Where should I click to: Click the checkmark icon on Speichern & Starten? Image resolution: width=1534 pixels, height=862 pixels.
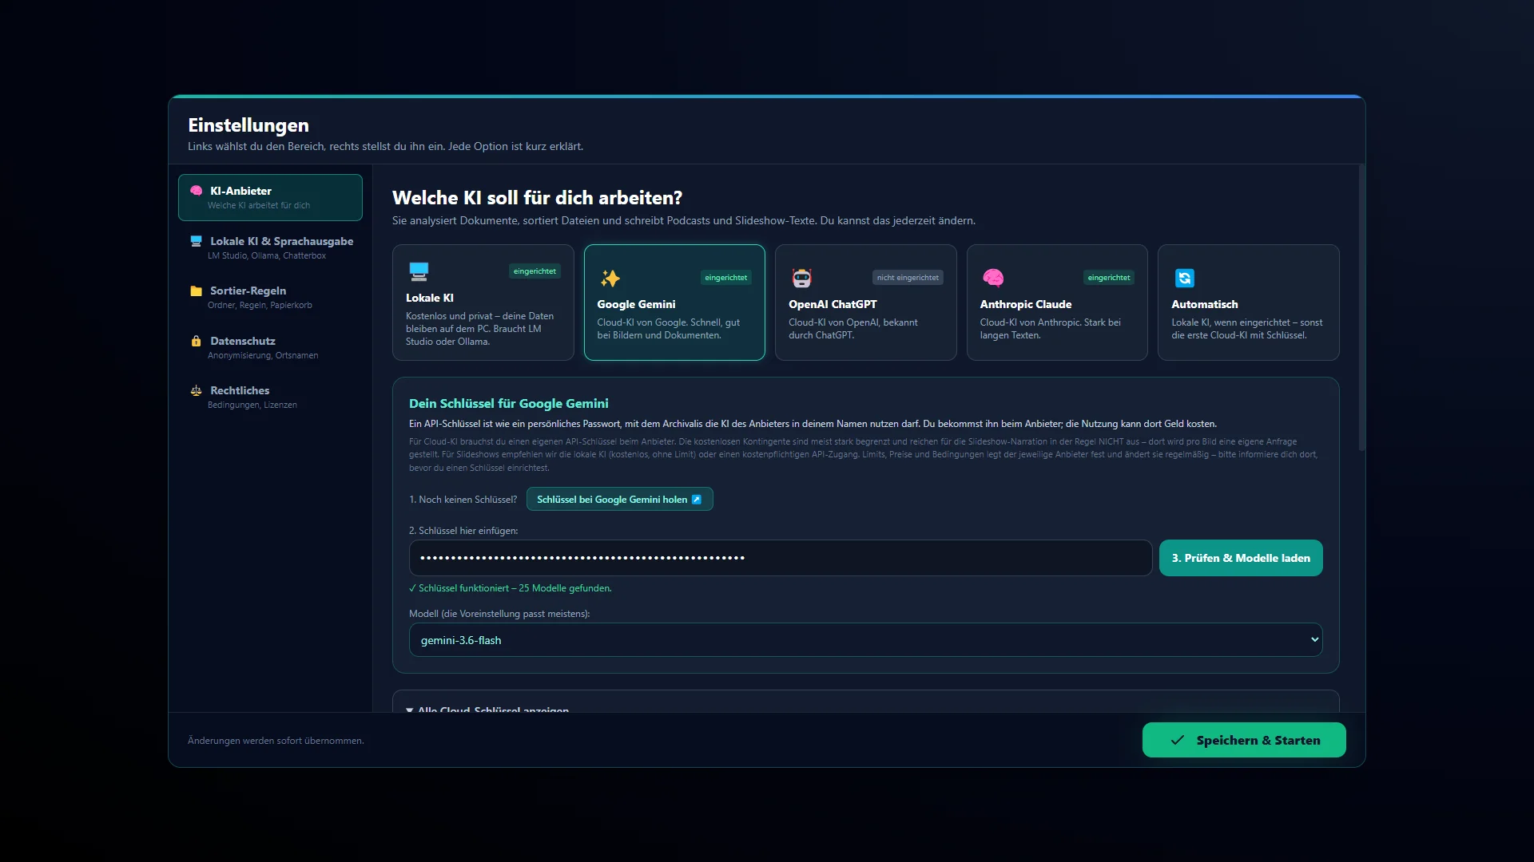click(1178, 740)
